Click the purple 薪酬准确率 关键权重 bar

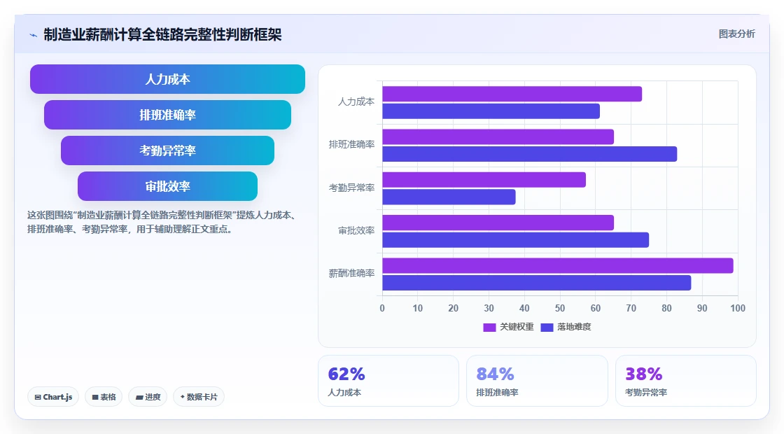[x=558, y=265]
